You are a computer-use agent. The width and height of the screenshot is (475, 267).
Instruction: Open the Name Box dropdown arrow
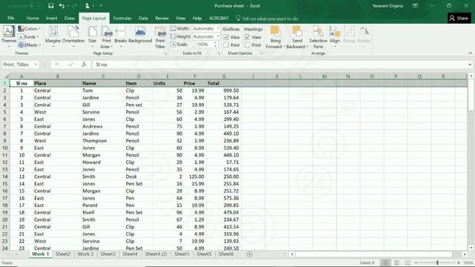36,65
